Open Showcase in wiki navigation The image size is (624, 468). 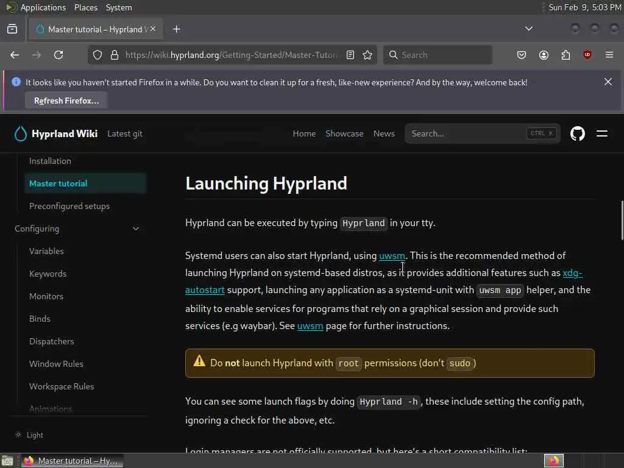coord(344,133)
